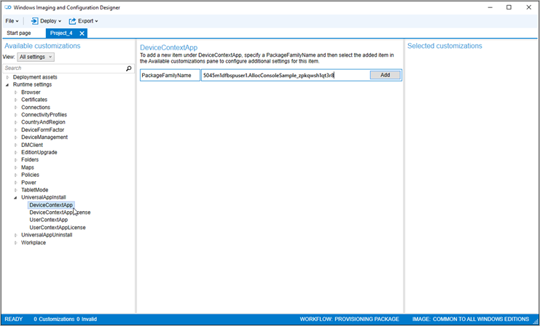Open the View All settings dropdown
This screenshot has width=540, height=326.
[36, 57]
